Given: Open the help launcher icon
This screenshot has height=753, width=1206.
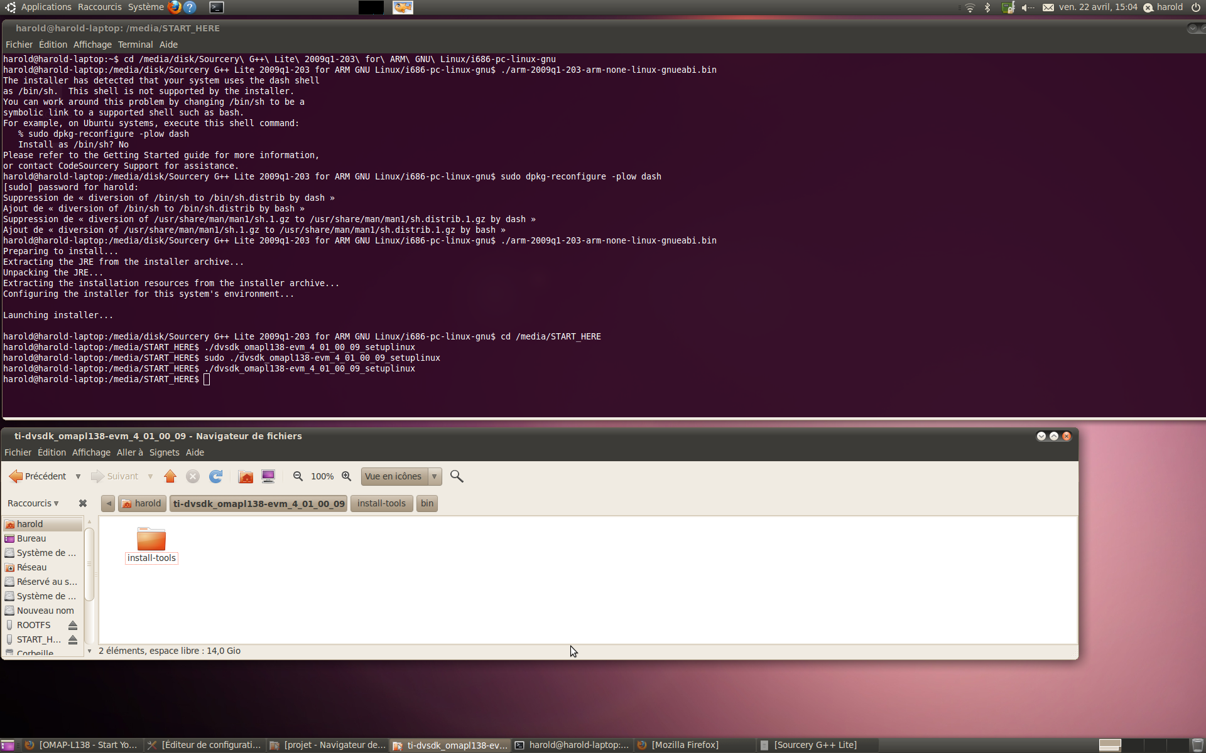Looking at the screenshot, I should tap(190, 7).
